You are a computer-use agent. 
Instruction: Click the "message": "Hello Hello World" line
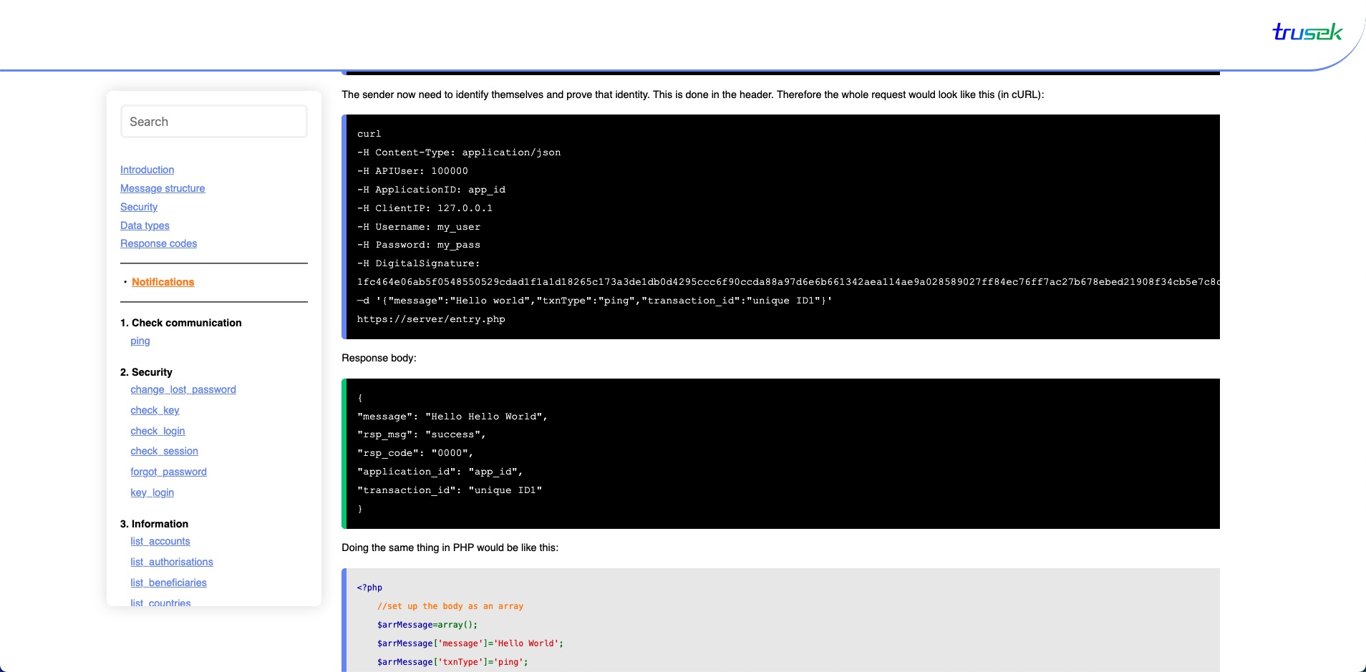coord(452,417)
